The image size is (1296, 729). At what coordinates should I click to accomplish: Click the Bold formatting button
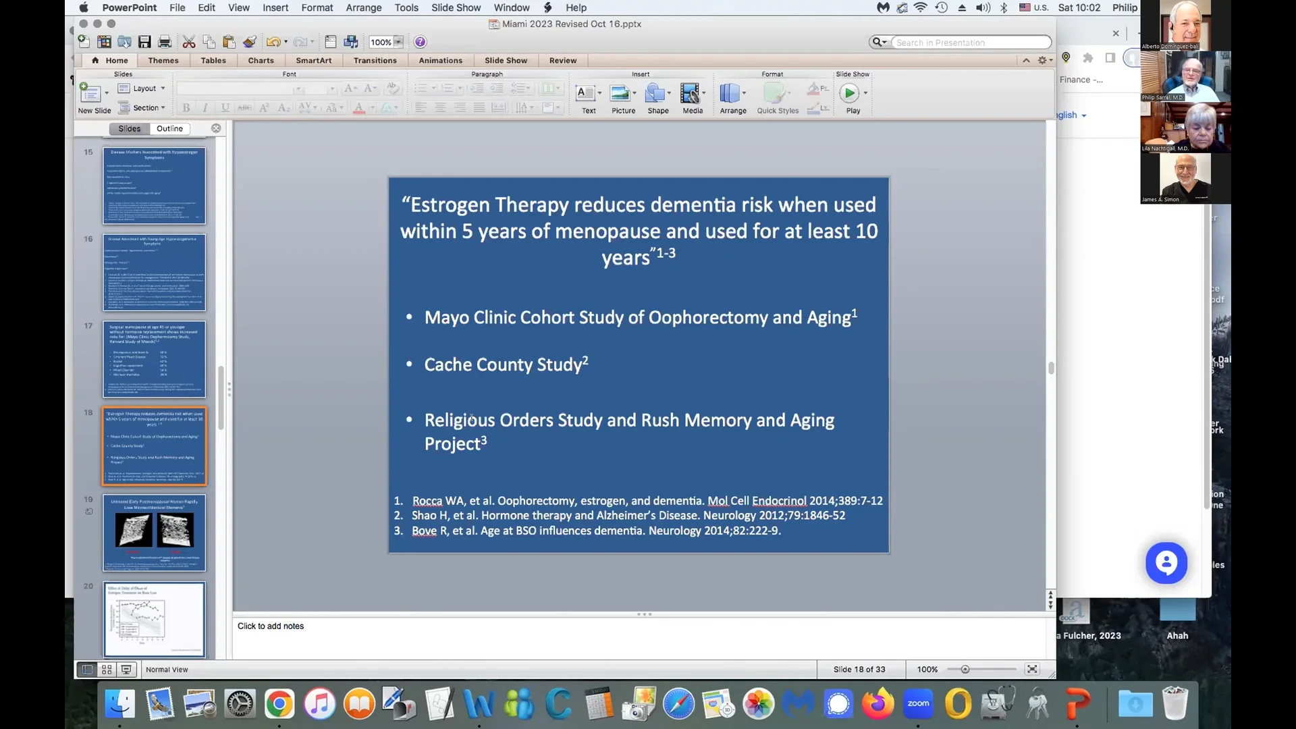point(186,107)
